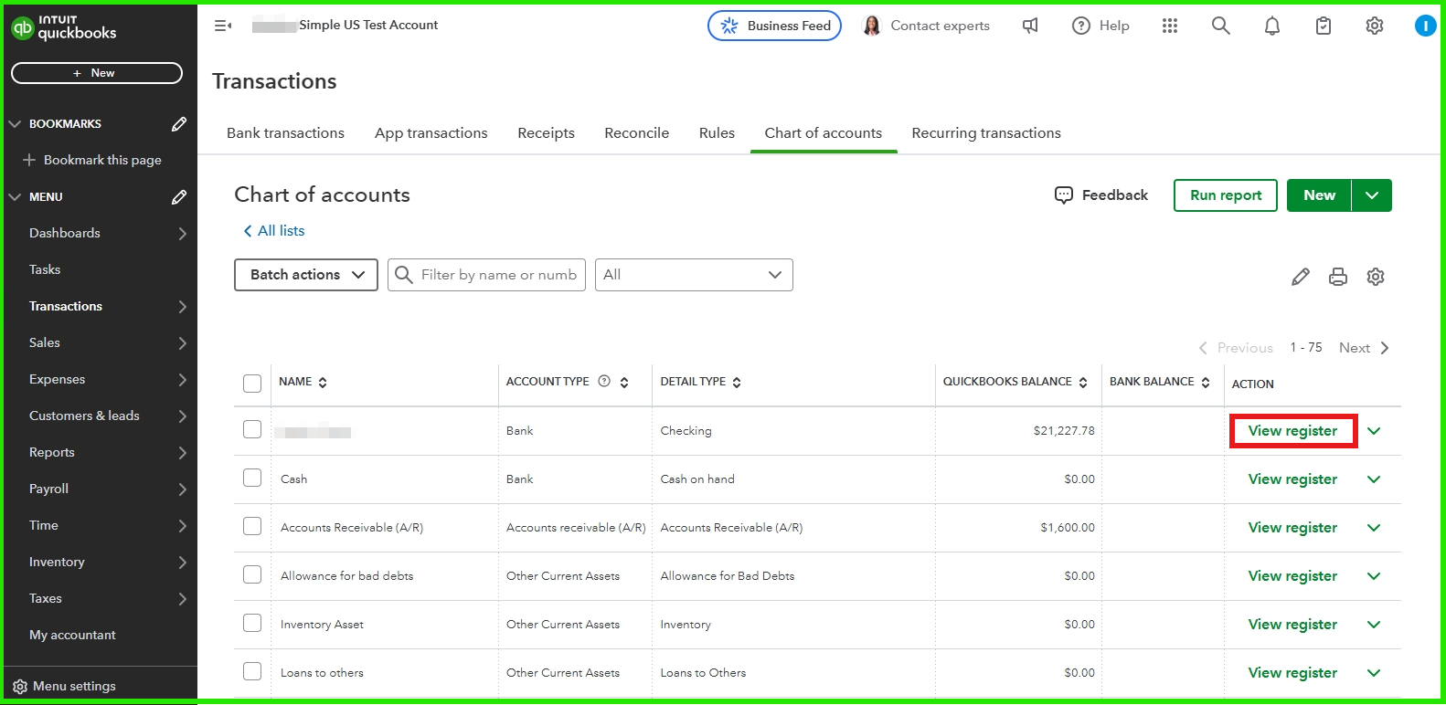
Task: Open the user profile avatar
Action: (x=1425, y=26)
